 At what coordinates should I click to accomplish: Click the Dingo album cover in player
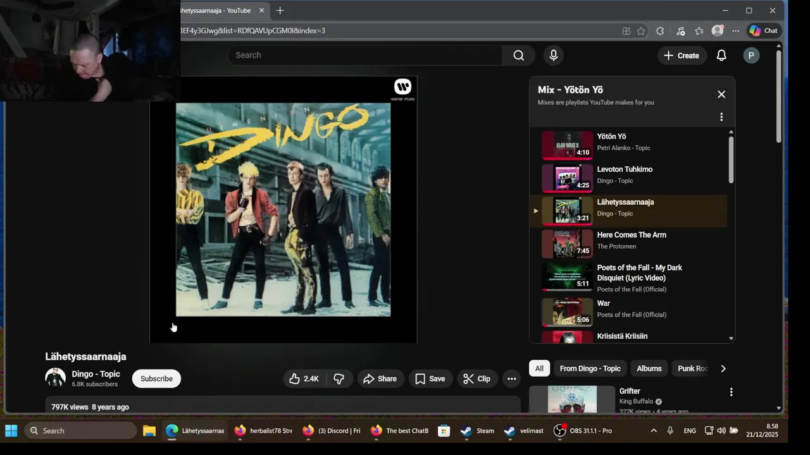(283, 209)
